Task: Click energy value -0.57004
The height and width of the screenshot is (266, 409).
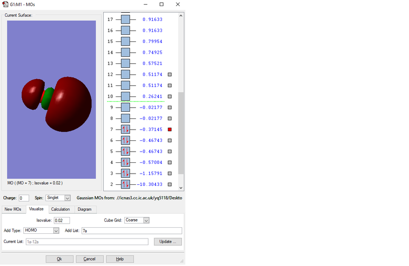Action: click(151, 162)
